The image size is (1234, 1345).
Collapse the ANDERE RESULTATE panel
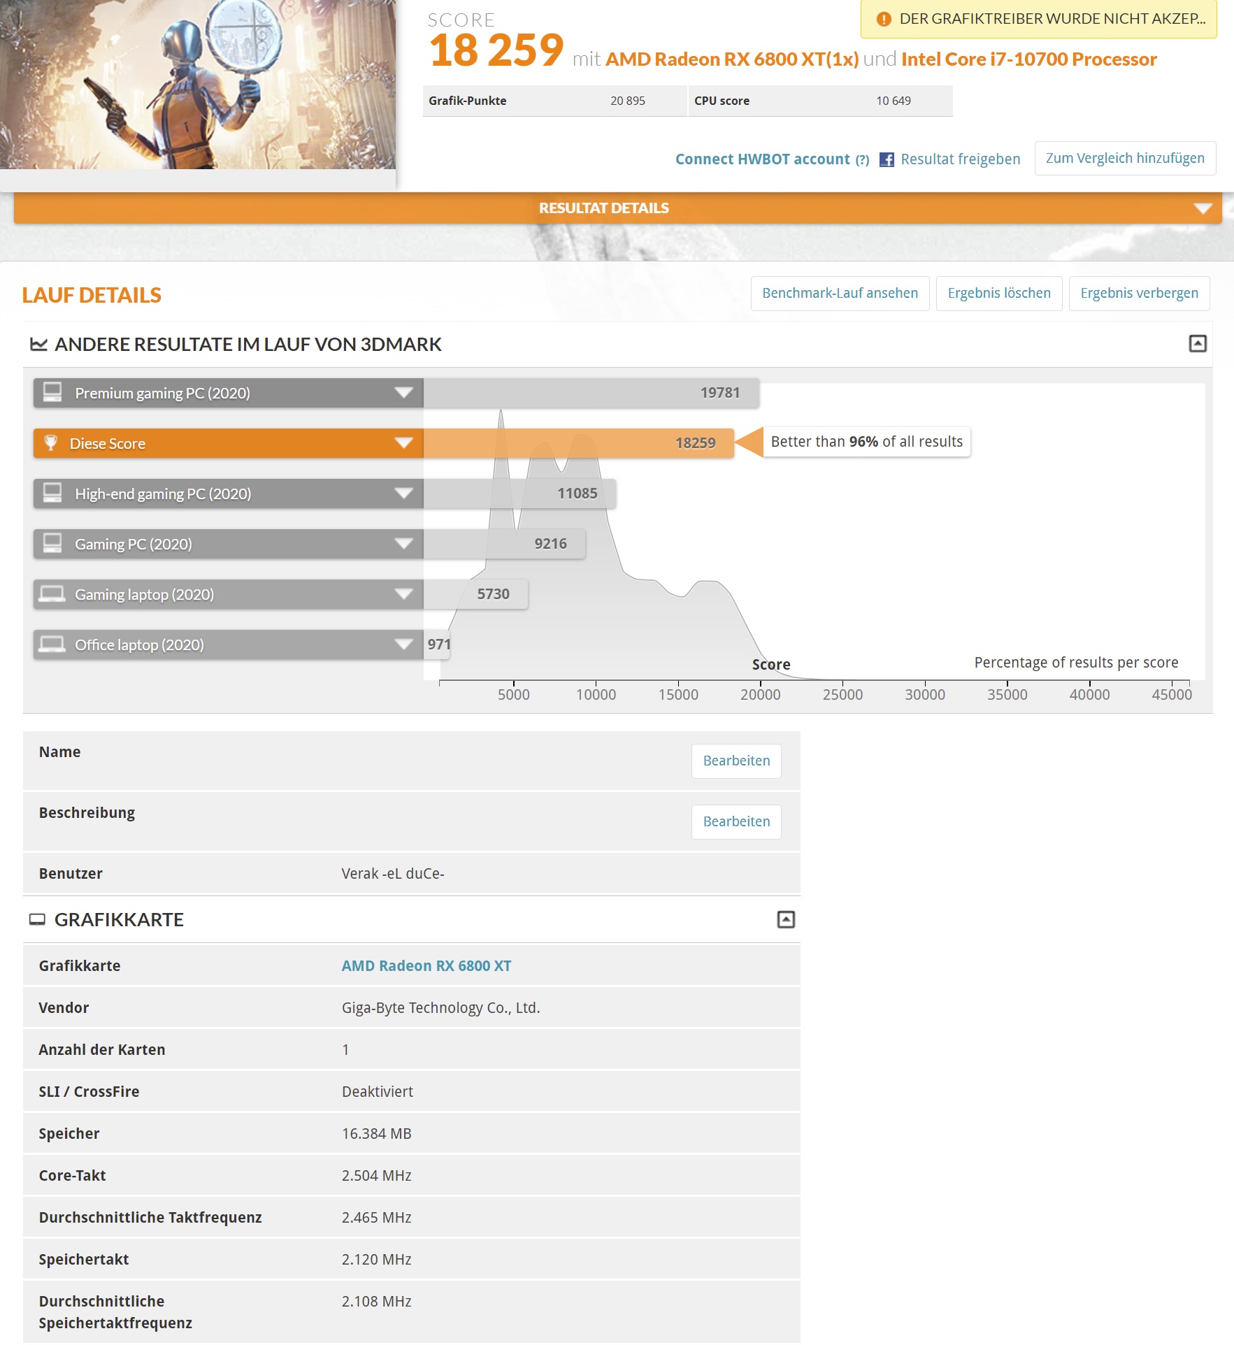pyautogui.click(x=1198, y=343)
